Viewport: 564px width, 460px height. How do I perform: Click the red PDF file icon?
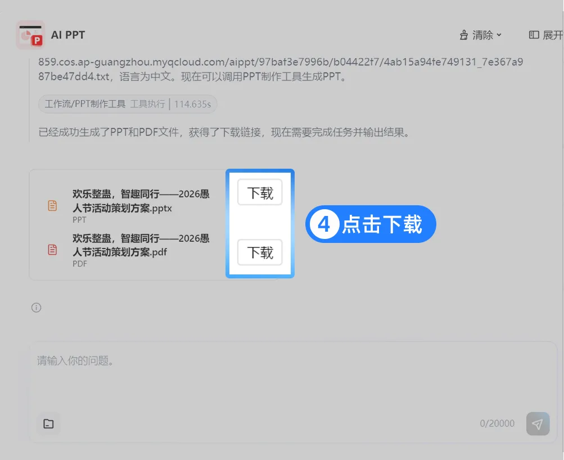coord(52,249)
